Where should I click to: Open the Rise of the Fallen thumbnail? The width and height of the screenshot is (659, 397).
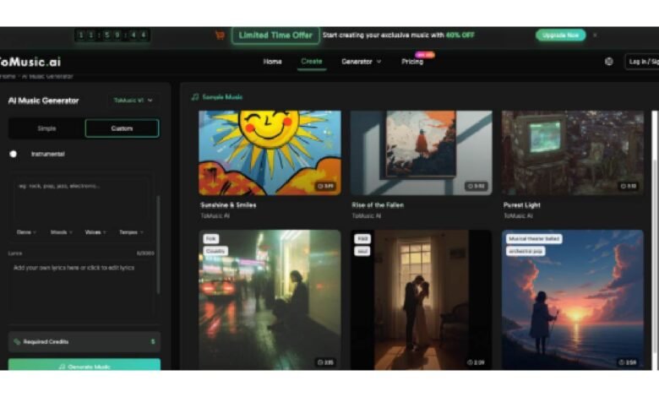[x=421, y=153]
